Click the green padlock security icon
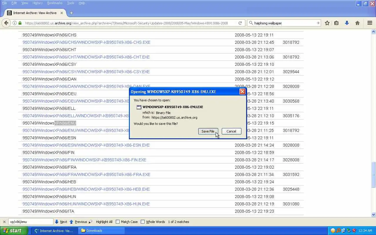The width and height of the screenshot is (376, 235). pos(20,23)
